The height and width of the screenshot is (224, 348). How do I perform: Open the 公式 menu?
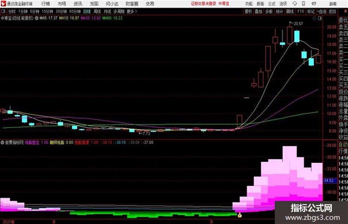point(272,4)
